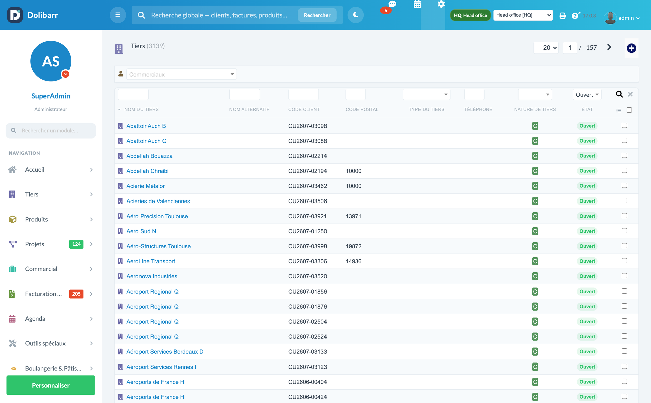Click the page number input field

tap(570, 48)
